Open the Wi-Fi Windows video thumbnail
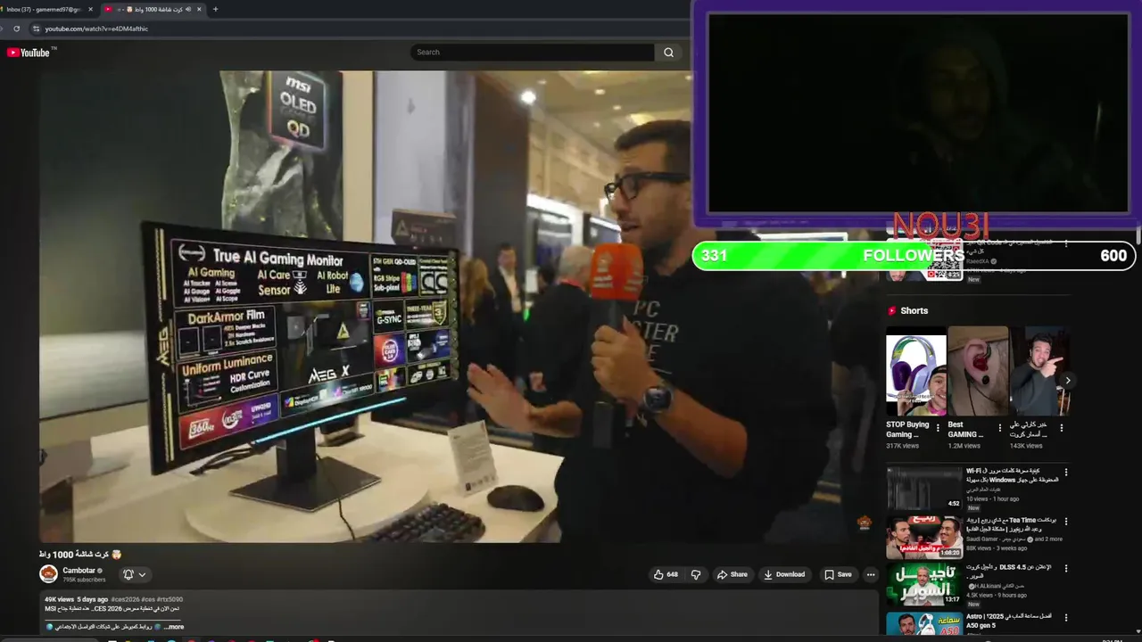1142x642 pixels. [x=924, y=487]
